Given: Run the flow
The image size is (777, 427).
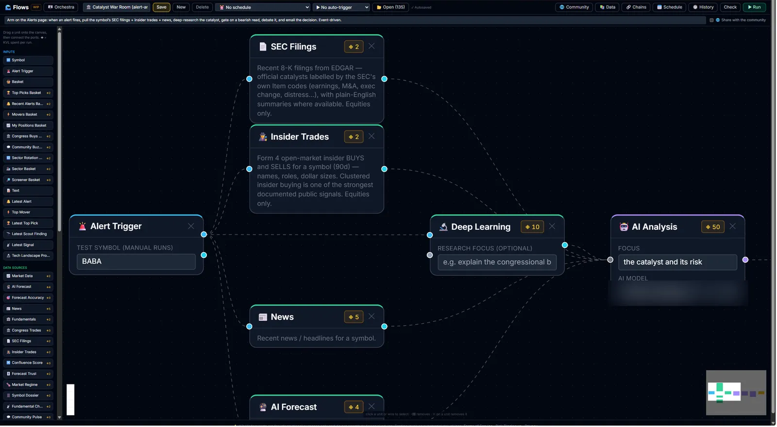Looking at the screenshot, I should point(754,7).
